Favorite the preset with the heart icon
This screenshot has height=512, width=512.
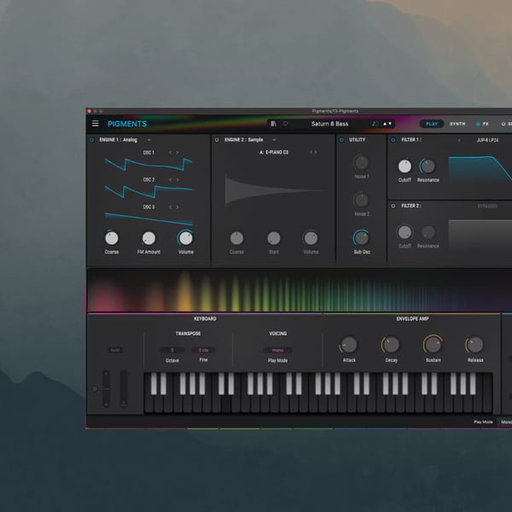point(285,124)
